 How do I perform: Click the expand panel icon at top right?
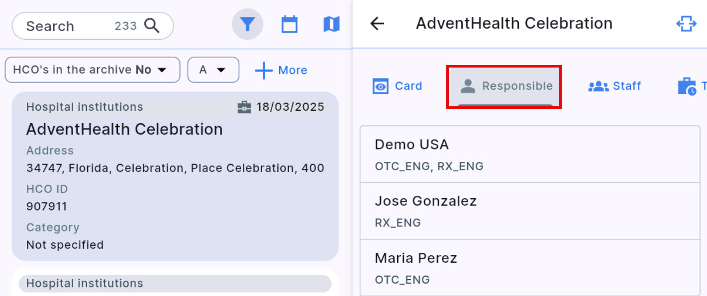pos(686,24)
